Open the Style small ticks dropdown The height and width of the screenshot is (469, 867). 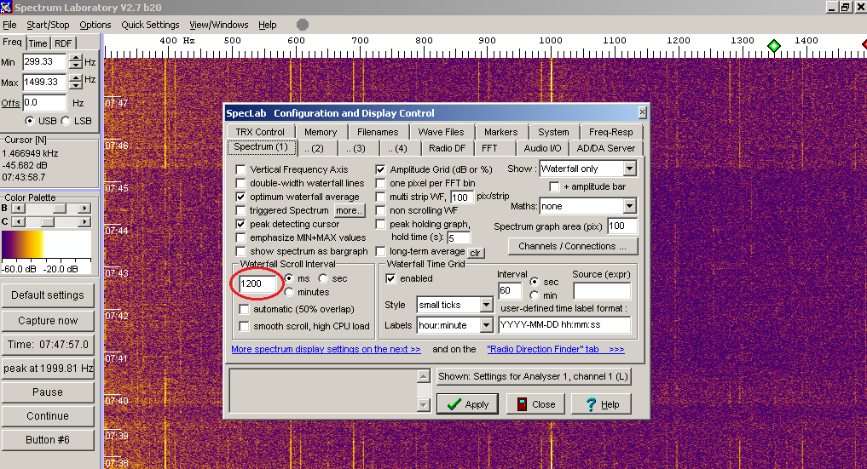486,305
